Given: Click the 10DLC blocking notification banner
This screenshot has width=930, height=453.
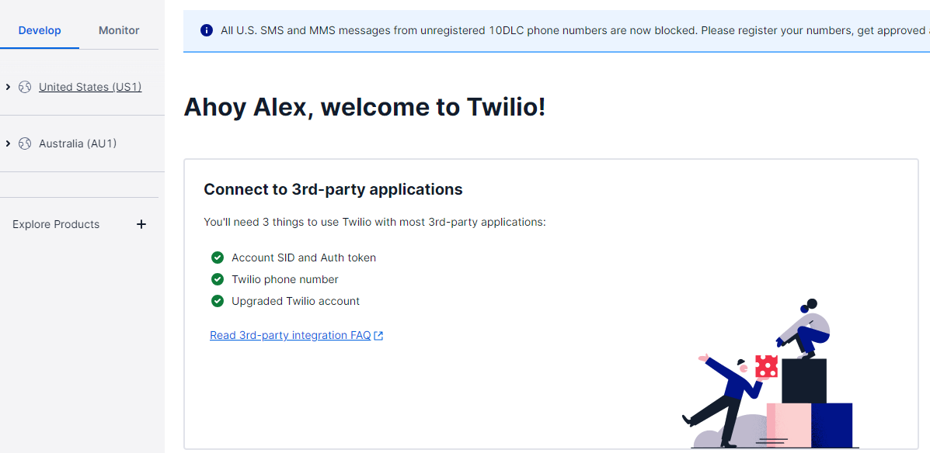Looking at the screenshot, I should [556, 30].
